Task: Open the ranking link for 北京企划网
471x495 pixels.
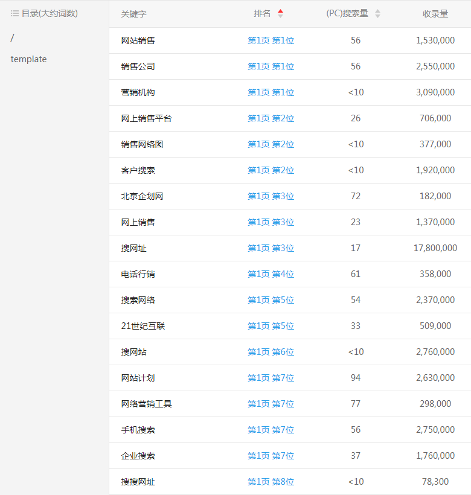Action: [271, 196]
